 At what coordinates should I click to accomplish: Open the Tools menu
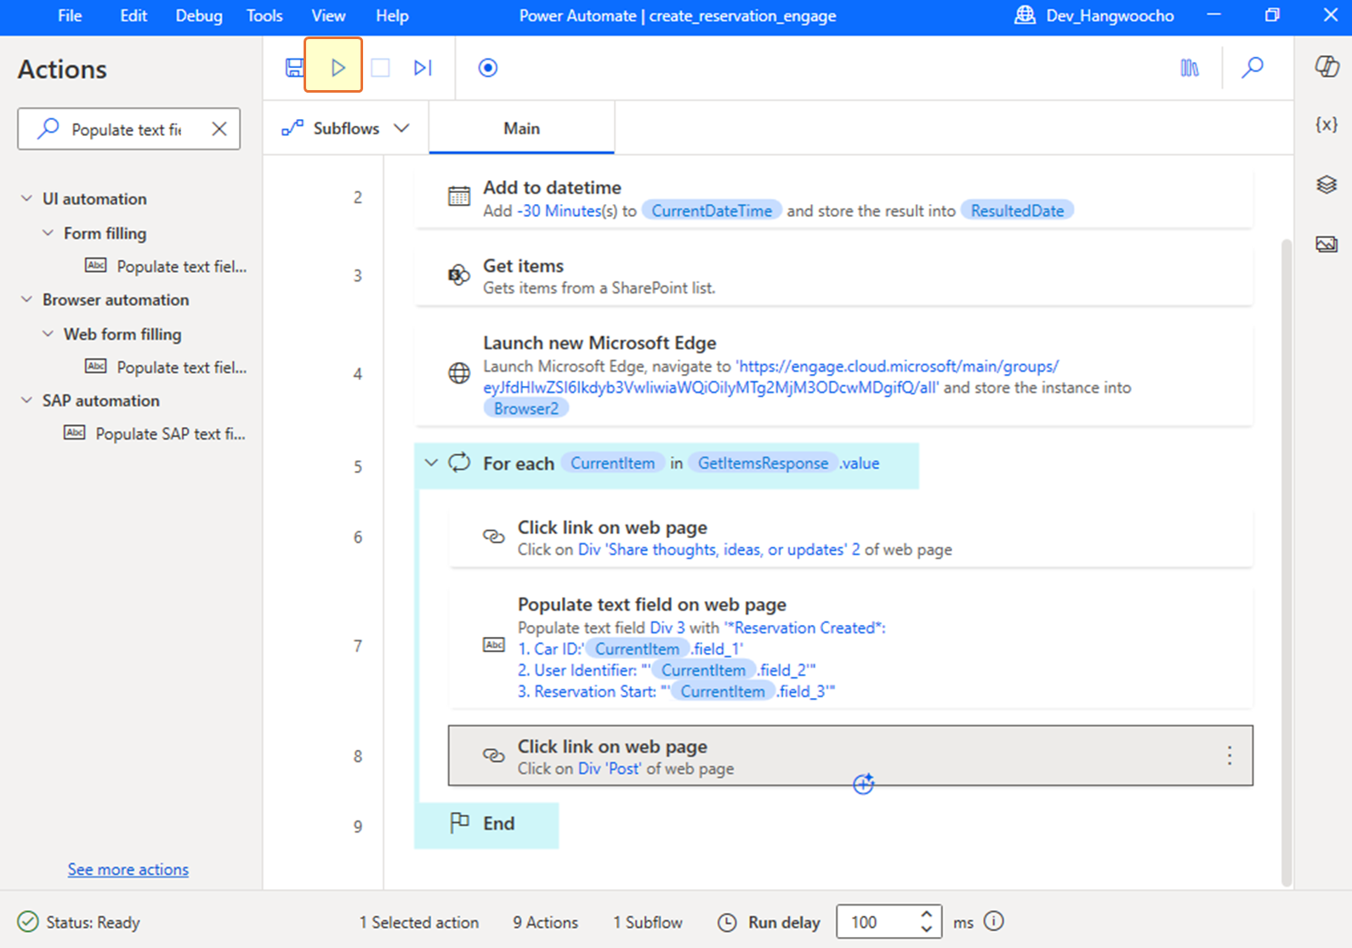pyautogui.click(x=264, y=16)
